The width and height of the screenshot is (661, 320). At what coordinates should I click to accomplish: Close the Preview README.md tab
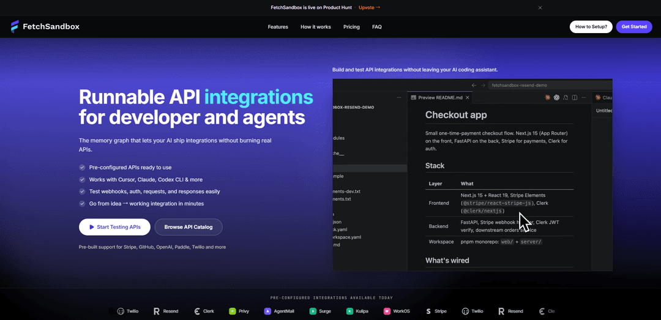(467, 97)
